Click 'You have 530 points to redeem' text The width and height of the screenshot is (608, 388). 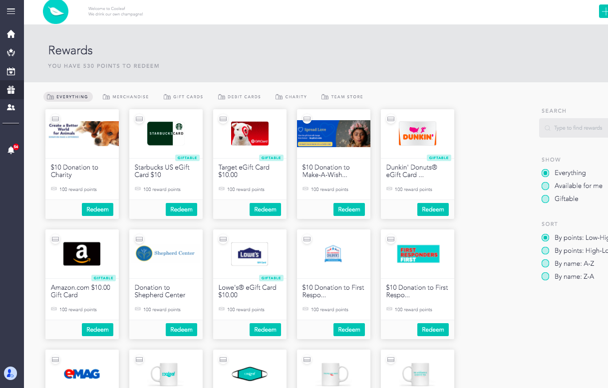(x=104, y=66)
